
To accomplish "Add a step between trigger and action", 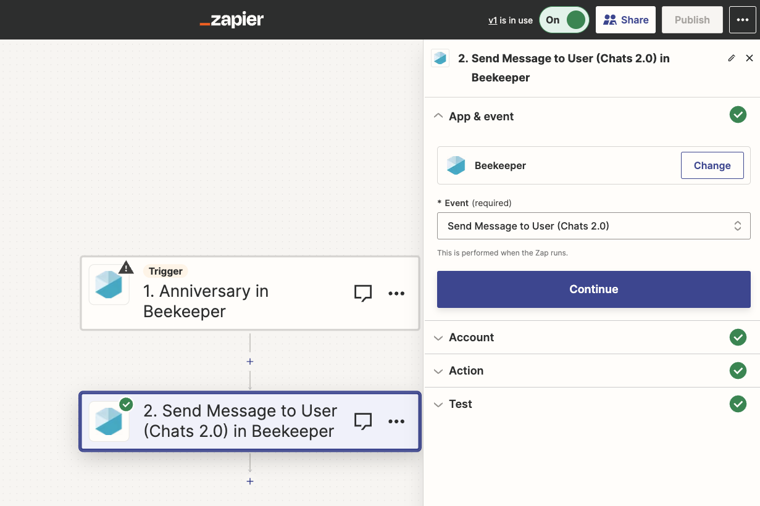I will [x=250, y=362].
